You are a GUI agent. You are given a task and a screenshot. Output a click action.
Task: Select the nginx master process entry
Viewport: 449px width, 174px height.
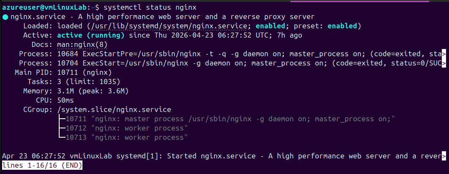click(230, 119)
